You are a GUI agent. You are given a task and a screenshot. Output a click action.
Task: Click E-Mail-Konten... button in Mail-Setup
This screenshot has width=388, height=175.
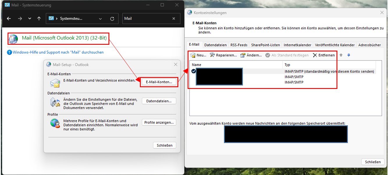[x=159, y=82]
